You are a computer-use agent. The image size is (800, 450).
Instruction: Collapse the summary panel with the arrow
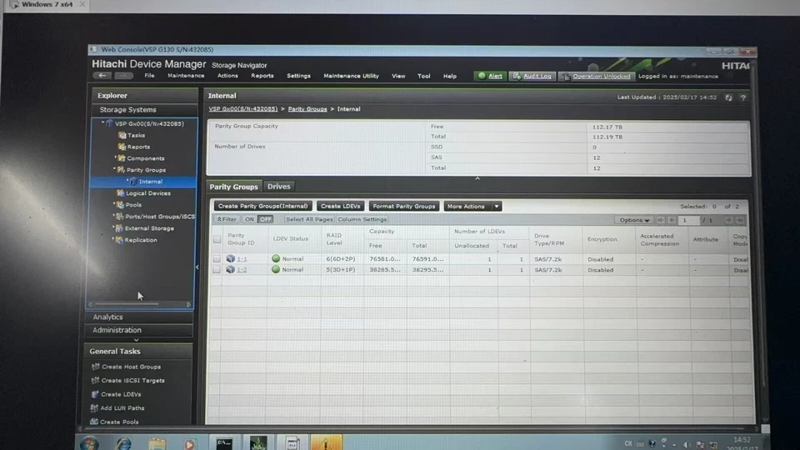tap(477, 178)
